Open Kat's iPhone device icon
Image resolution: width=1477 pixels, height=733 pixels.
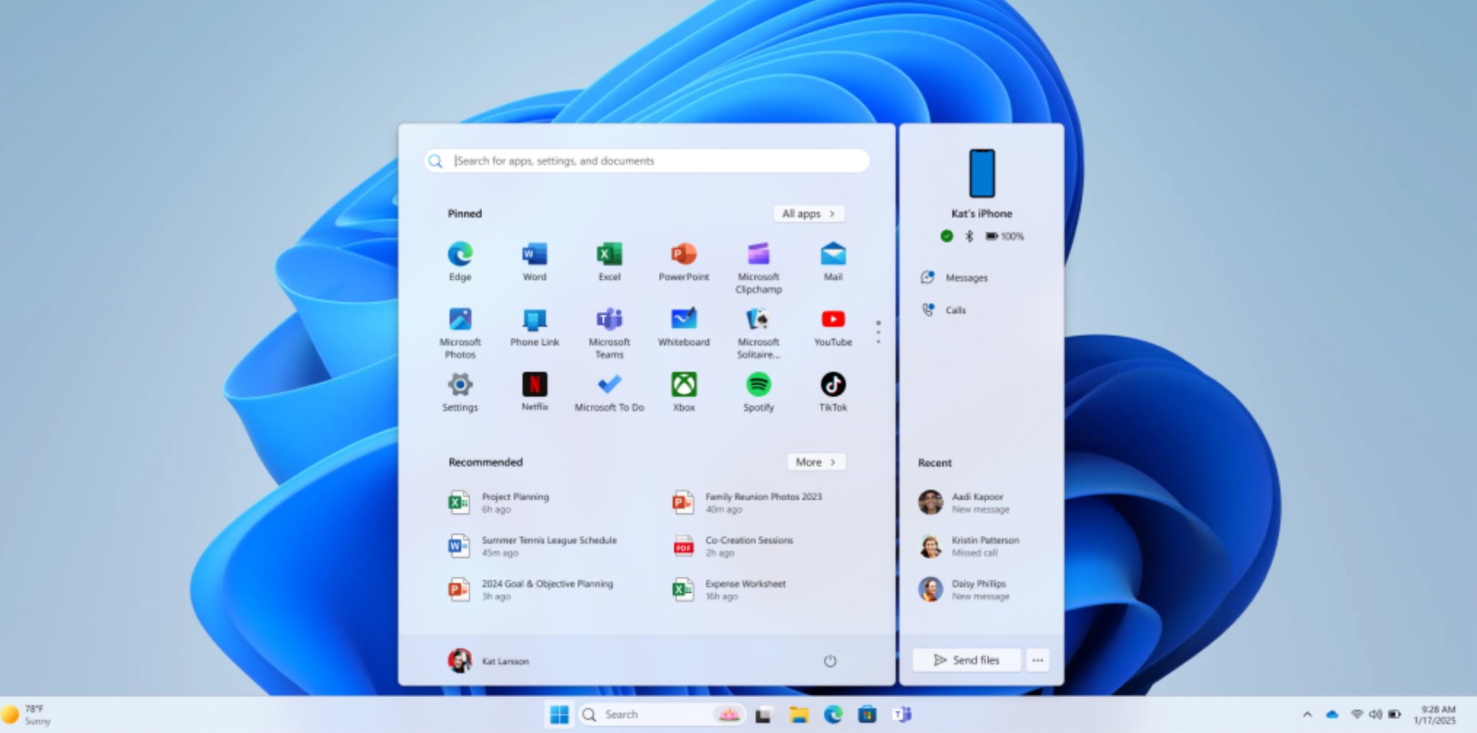(982, 173)
